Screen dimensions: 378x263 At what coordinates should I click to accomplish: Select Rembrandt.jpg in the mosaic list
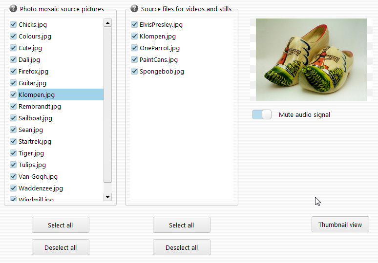click(40, 106)
